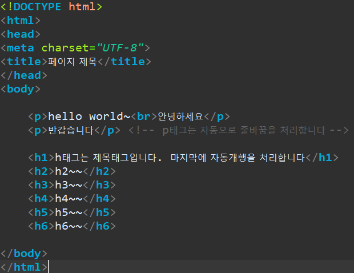Click the h6~~ heading line
354x273 pixels.
point(72,226)
